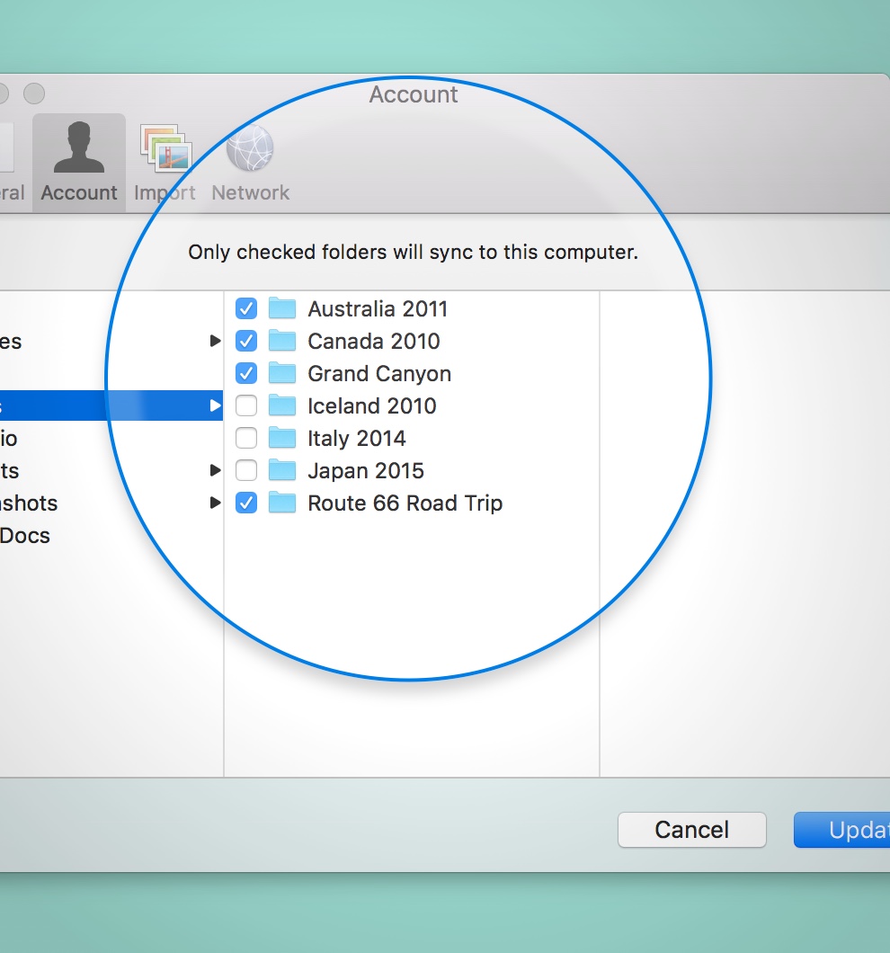Uncheck the Canada 2010 checkbox

click(x=245, y=342)
